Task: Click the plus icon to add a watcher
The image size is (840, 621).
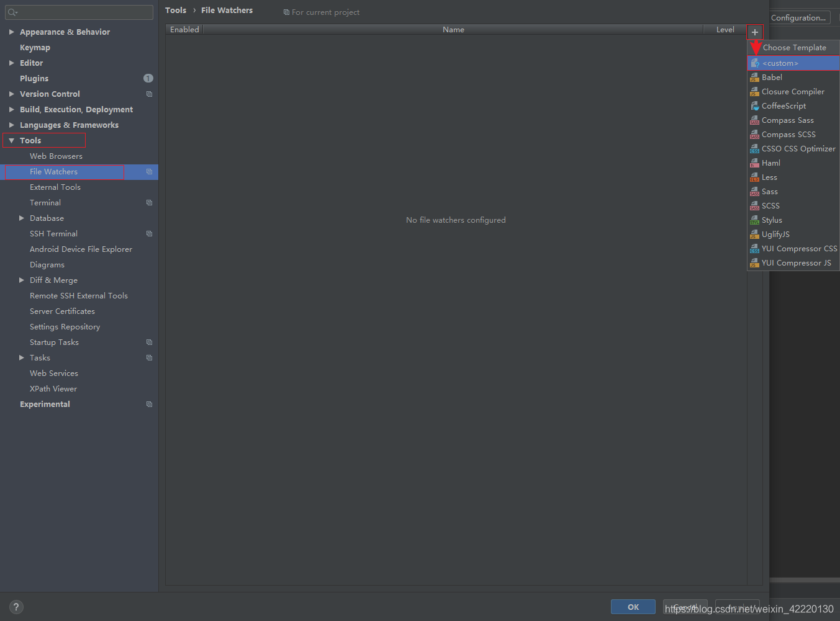Action: (x=755, y=32)
